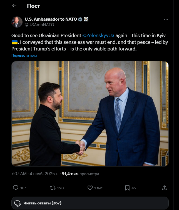Like the post with heart icon
The image size is (179, 210).
pos(90,188)
